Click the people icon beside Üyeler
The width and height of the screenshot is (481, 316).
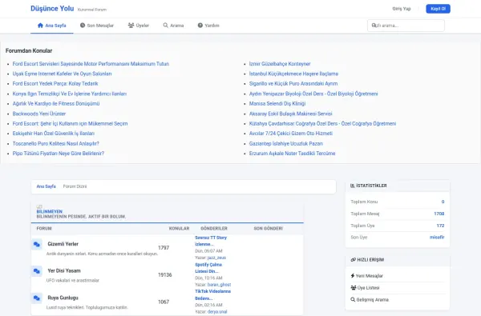point(131,26)
